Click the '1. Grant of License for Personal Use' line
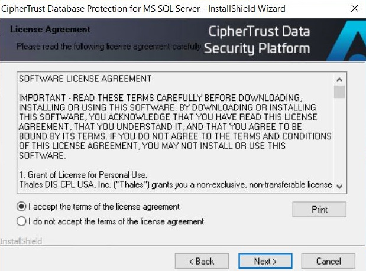 [x=83, y=175]
